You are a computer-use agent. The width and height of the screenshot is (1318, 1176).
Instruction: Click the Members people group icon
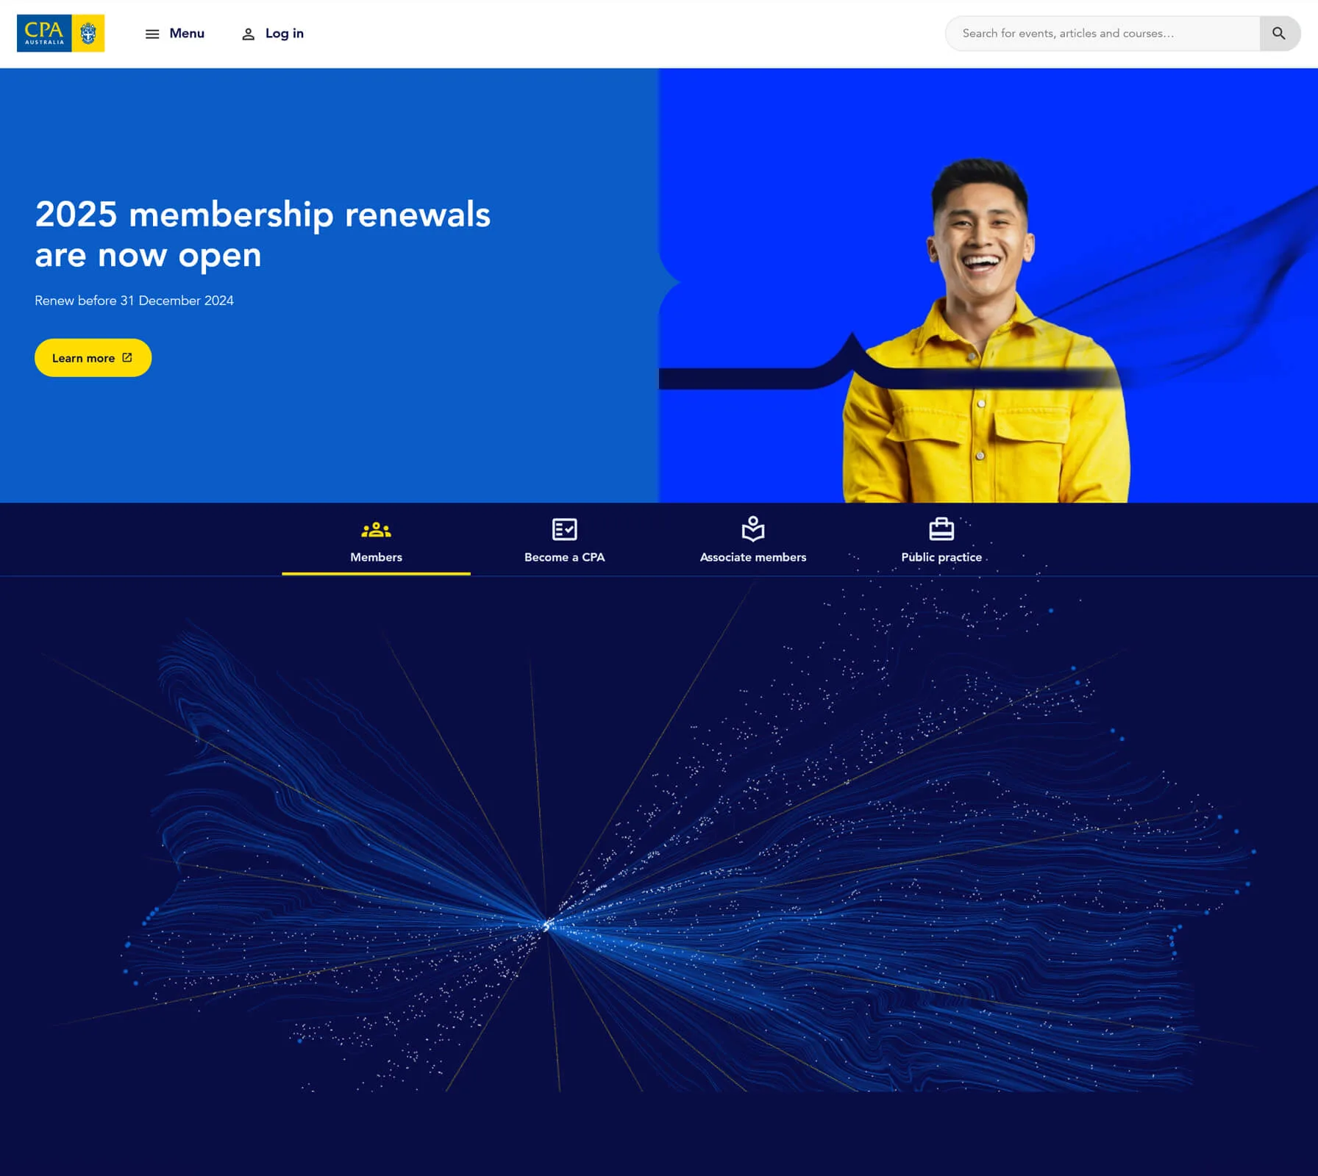pos(376,529)
